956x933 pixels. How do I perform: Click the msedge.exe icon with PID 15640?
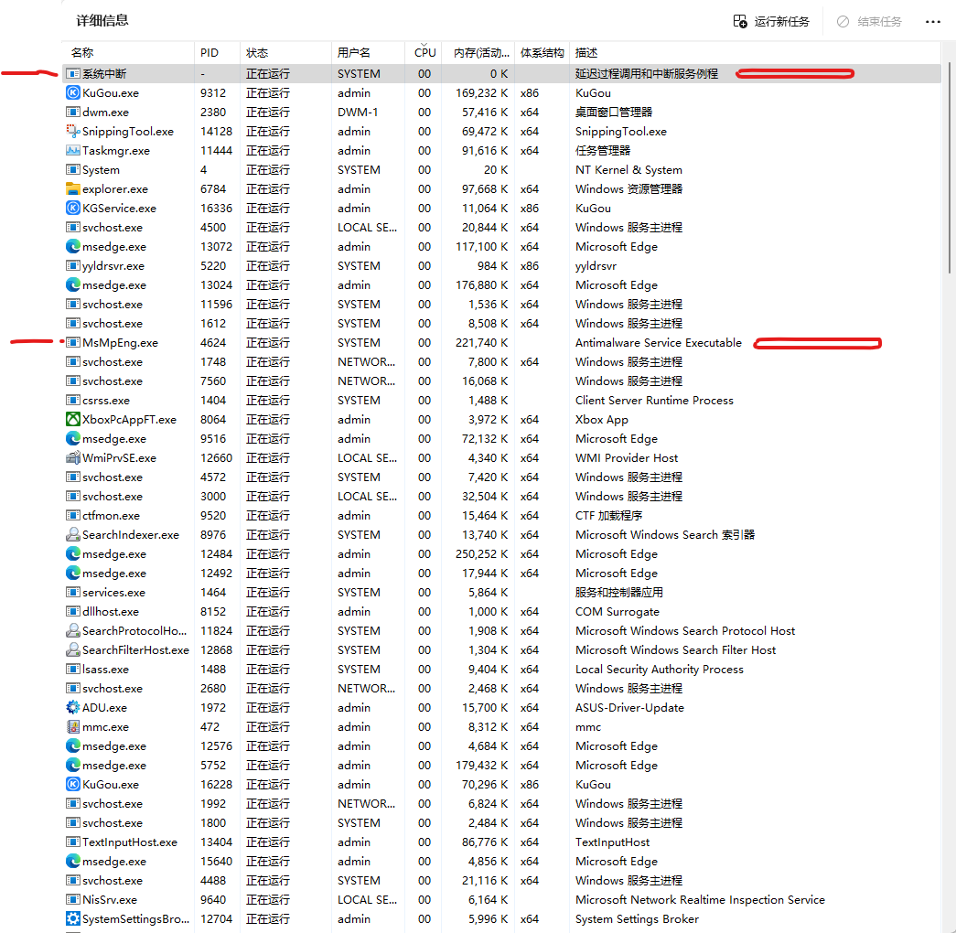(72, 861)
